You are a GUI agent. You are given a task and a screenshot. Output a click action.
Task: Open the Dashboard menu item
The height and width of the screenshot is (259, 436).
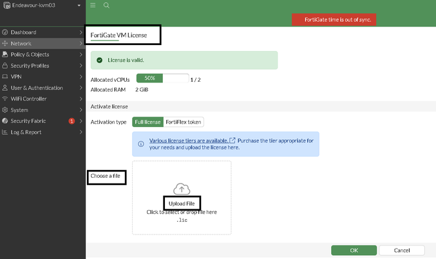[x=43, y=32]
